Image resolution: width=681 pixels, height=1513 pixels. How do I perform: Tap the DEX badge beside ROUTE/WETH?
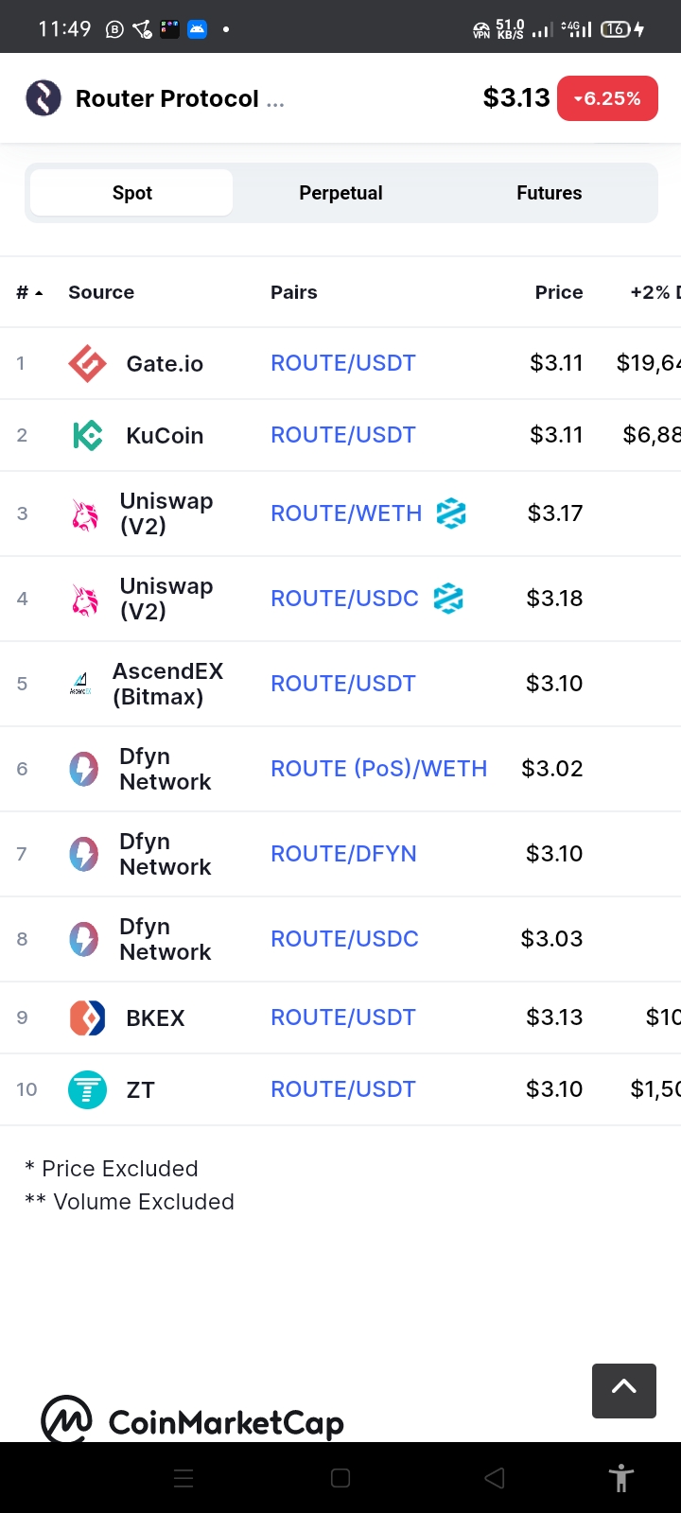pos(451,513)
